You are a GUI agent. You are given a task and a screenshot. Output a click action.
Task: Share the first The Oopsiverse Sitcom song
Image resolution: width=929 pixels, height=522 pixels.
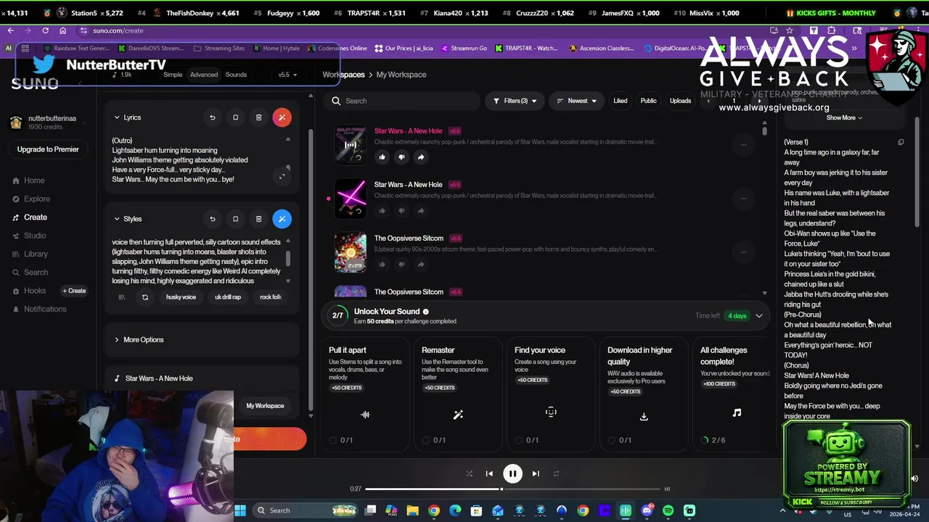coord(421,264)
